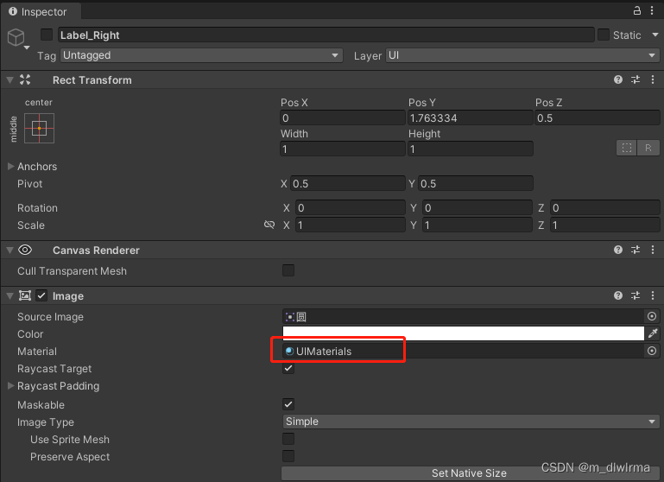
Task: Open the anchor presets box
Action: pyautogui.click(x=39, y=129)
